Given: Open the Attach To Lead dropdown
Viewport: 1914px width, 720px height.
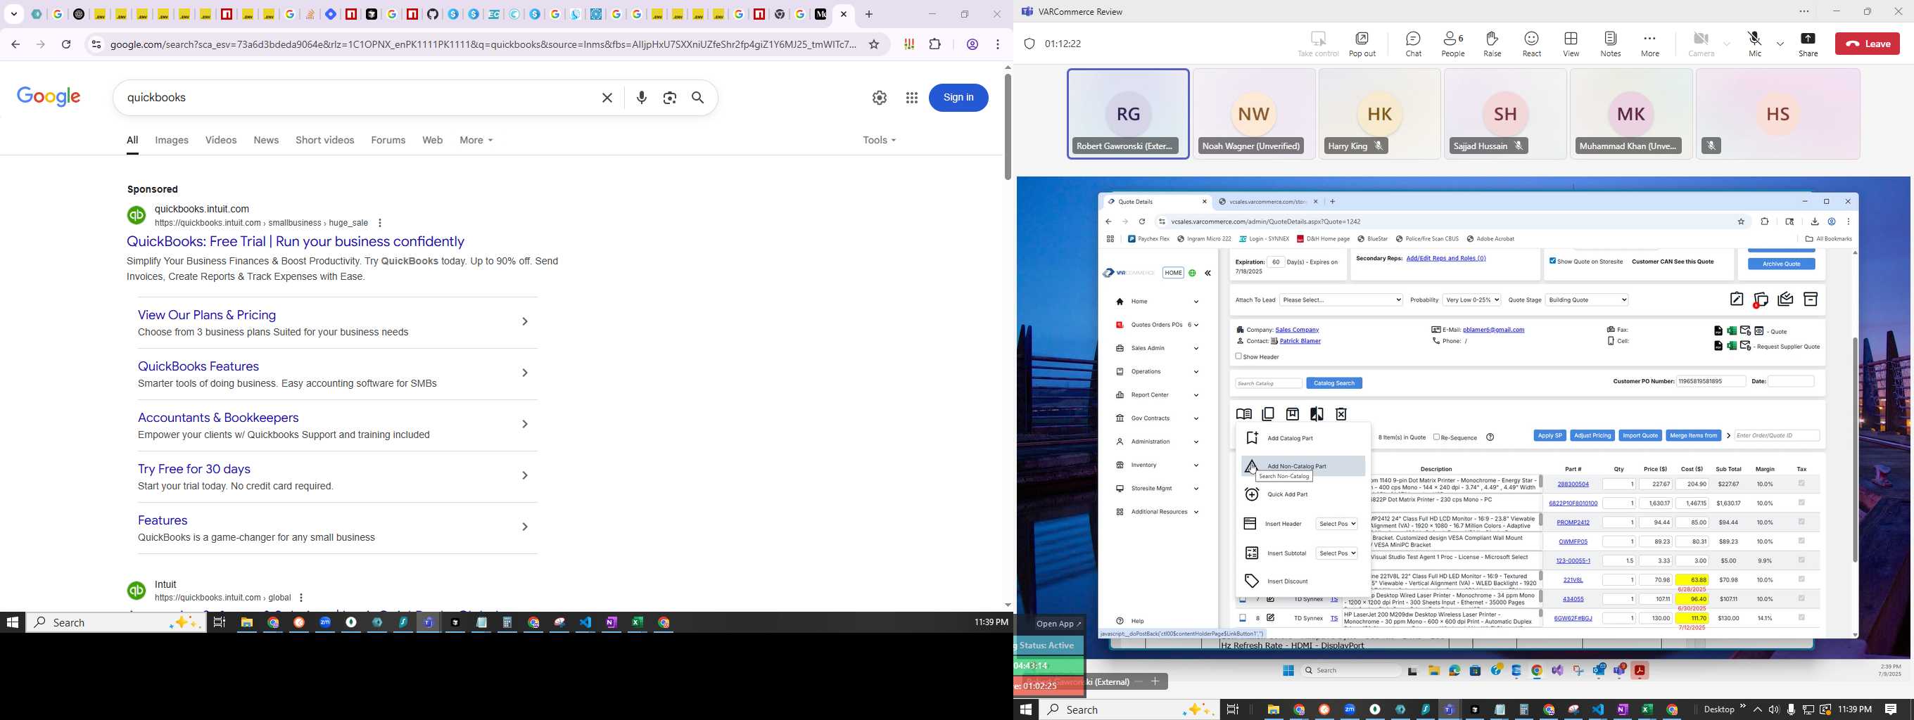Looking at the screenshot, I should 1341,300.
